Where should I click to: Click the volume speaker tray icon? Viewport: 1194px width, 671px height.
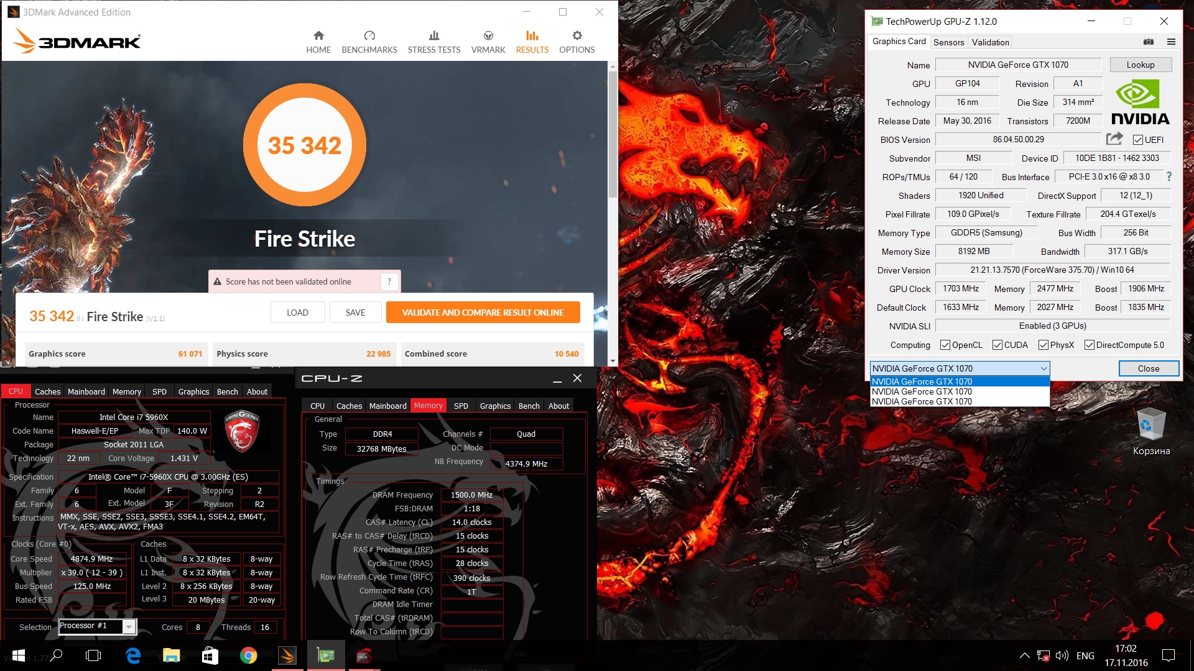1062,655
